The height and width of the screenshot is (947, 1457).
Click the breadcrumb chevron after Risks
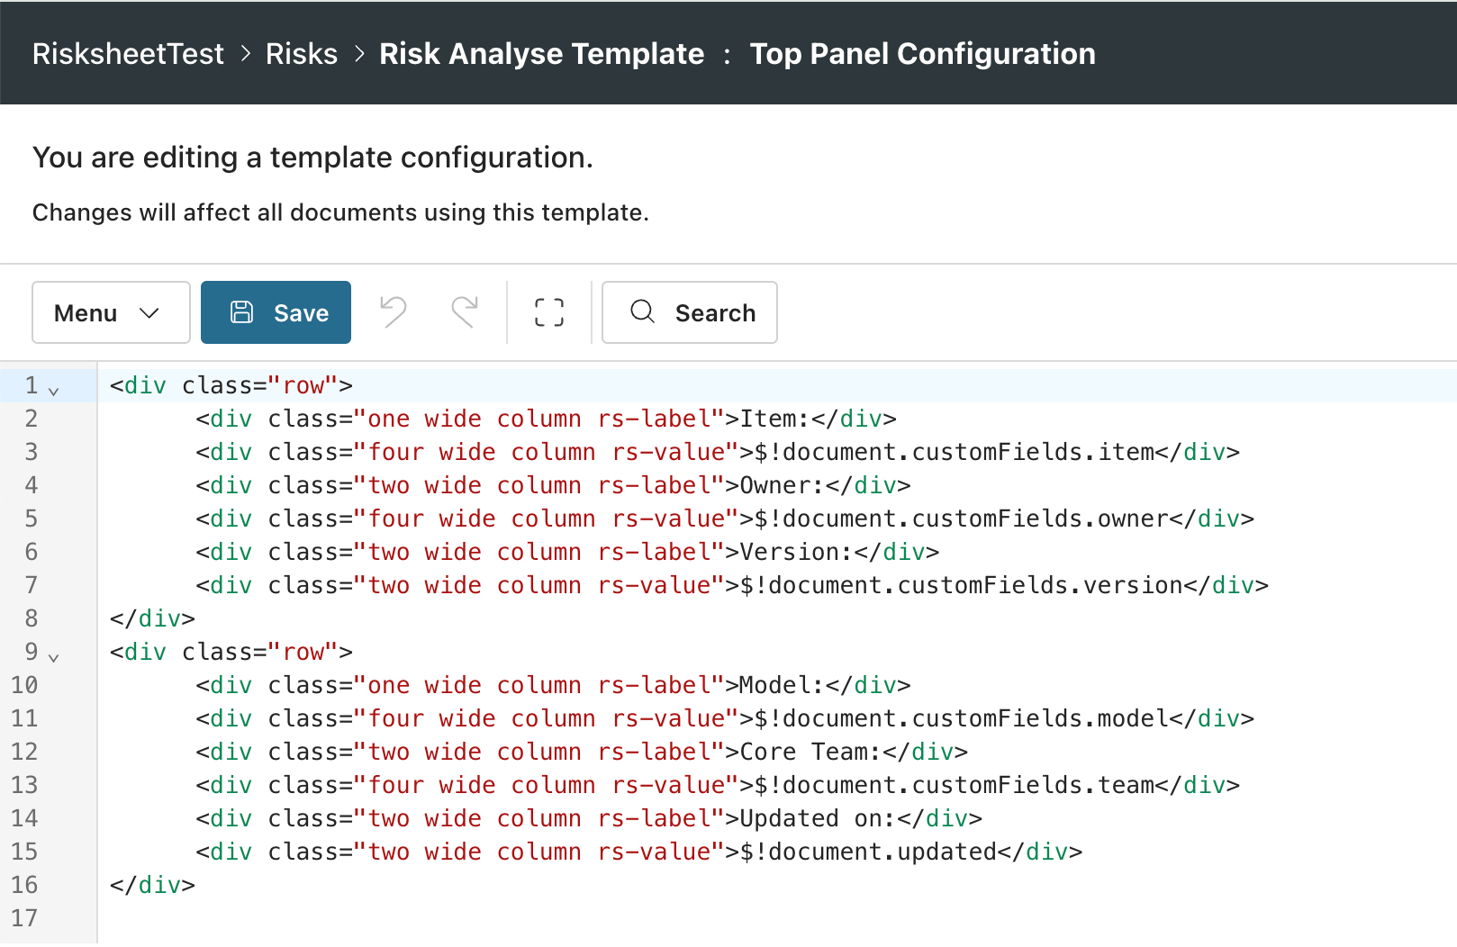[359, 54]
